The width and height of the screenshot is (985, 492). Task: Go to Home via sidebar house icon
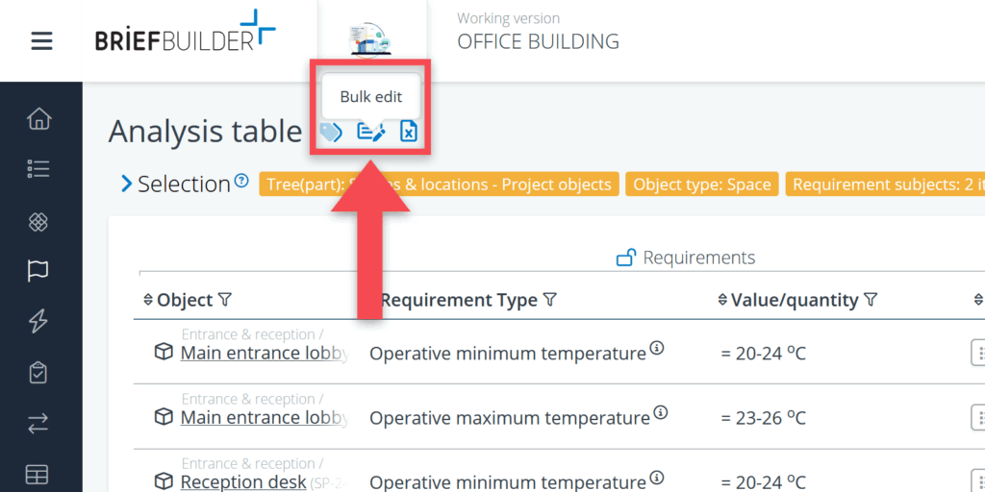(38, 119)
